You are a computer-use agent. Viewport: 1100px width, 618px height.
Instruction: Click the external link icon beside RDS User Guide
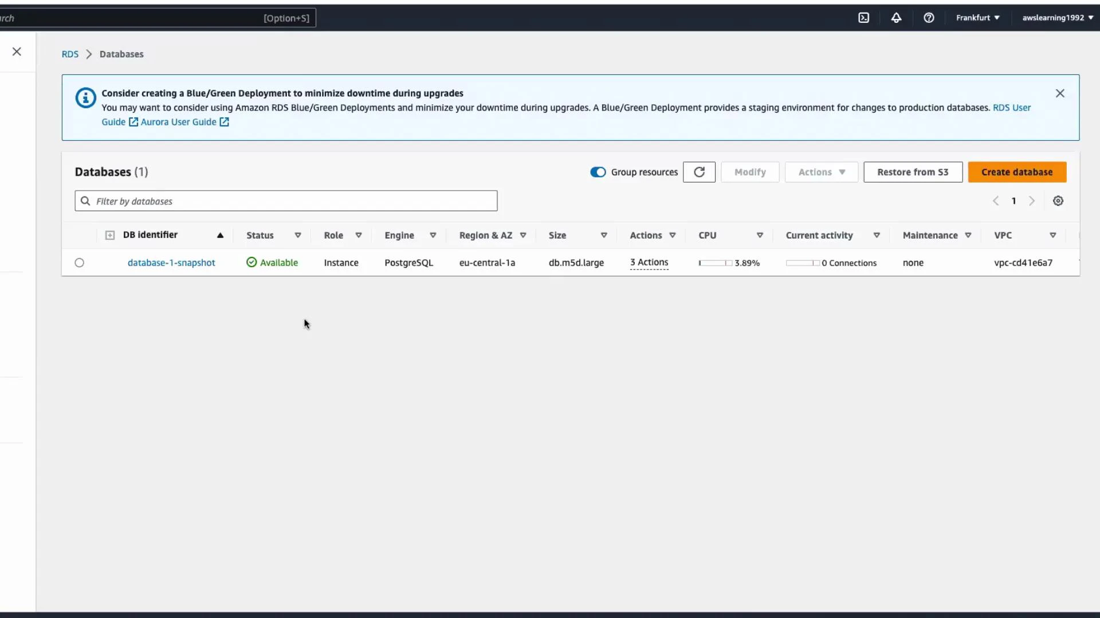132,122
